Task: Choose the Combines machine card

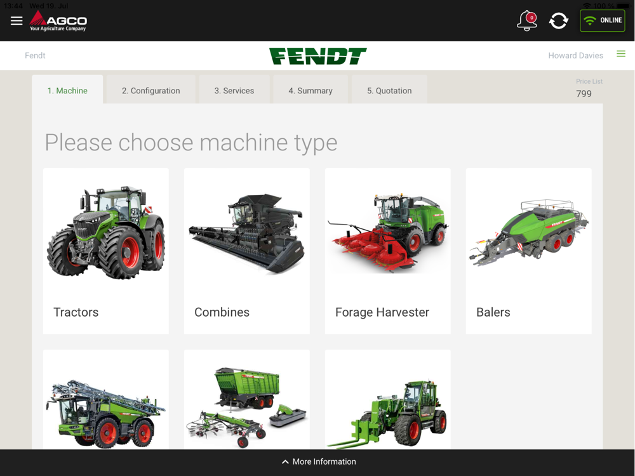Action: pyautogui.click(x=246, y=251)
